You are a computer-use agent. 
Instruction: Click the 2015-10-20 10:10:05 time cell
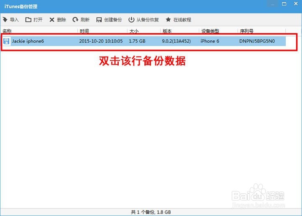pyautogui.click(x=101, y=41)
